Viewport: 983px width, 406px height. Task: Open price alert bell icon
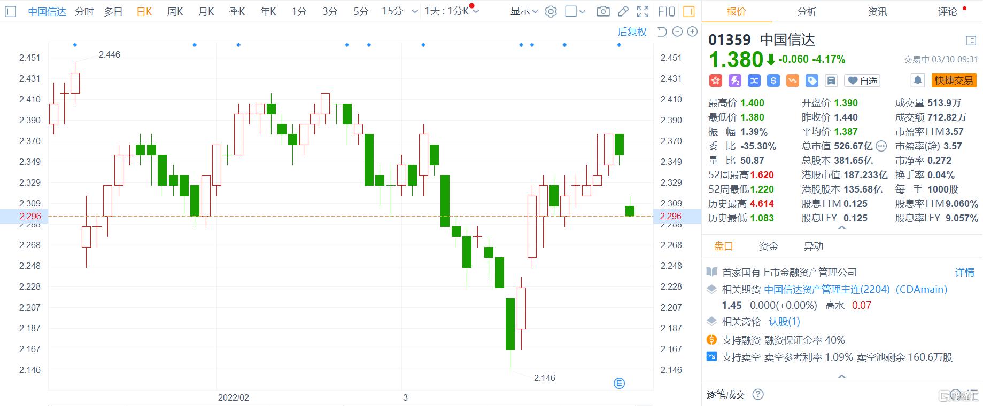point(917,81)
